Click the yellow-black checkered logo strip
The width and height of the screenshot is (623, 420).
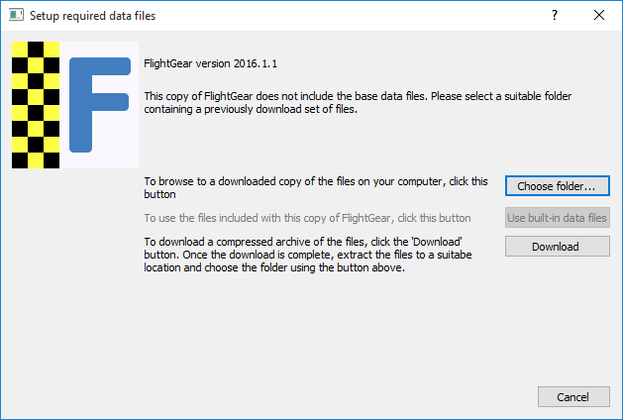coord(36,105)
